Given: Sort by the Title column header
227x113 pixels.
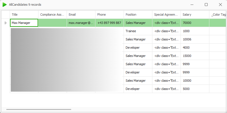Looking at the screenshot, I should 24,15.
